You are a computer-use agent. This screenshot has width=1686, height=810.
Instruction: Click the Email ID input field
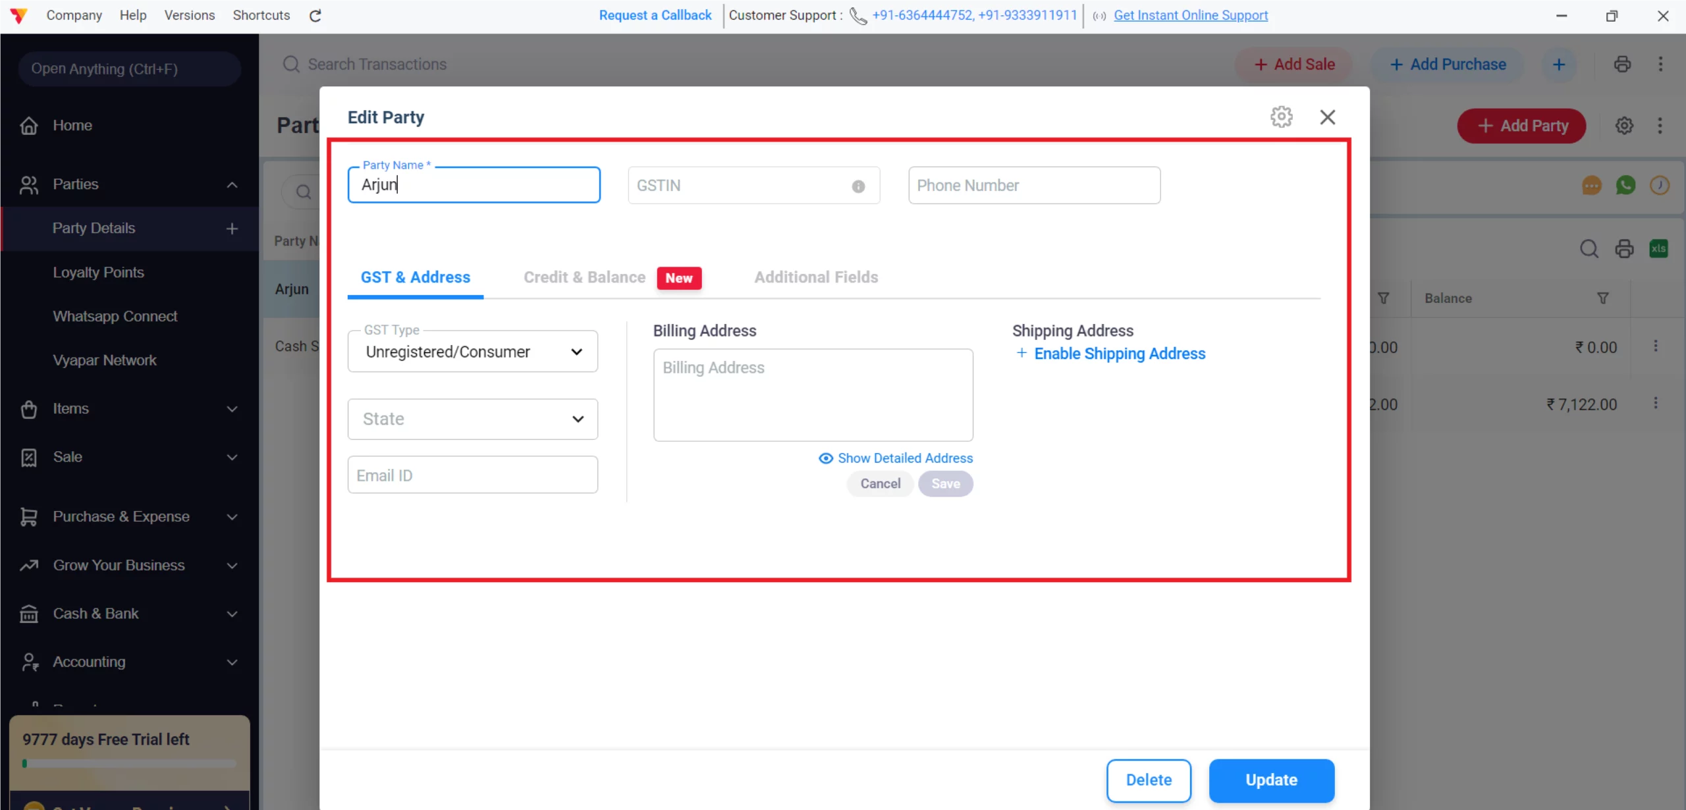[x=472, y=474]
